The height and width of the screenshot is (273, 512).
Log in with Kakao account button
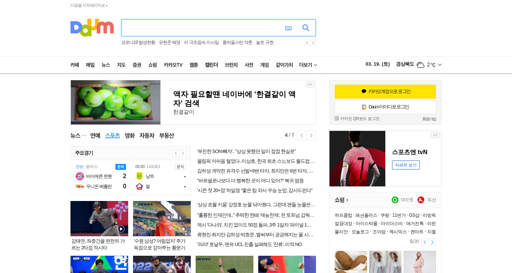(x=385, y=91)
